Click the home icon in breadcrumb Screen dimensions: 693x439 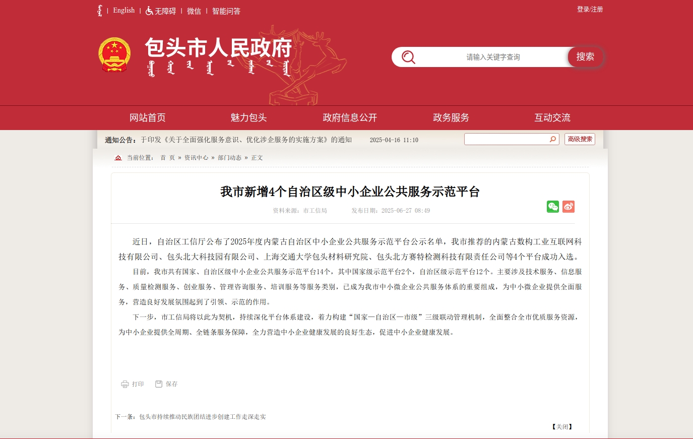(118, 158)
